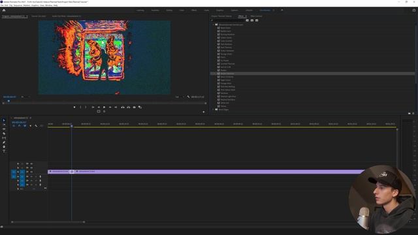
Task: Open Timeline Display Settings wrench
Action: click(36, 126)
